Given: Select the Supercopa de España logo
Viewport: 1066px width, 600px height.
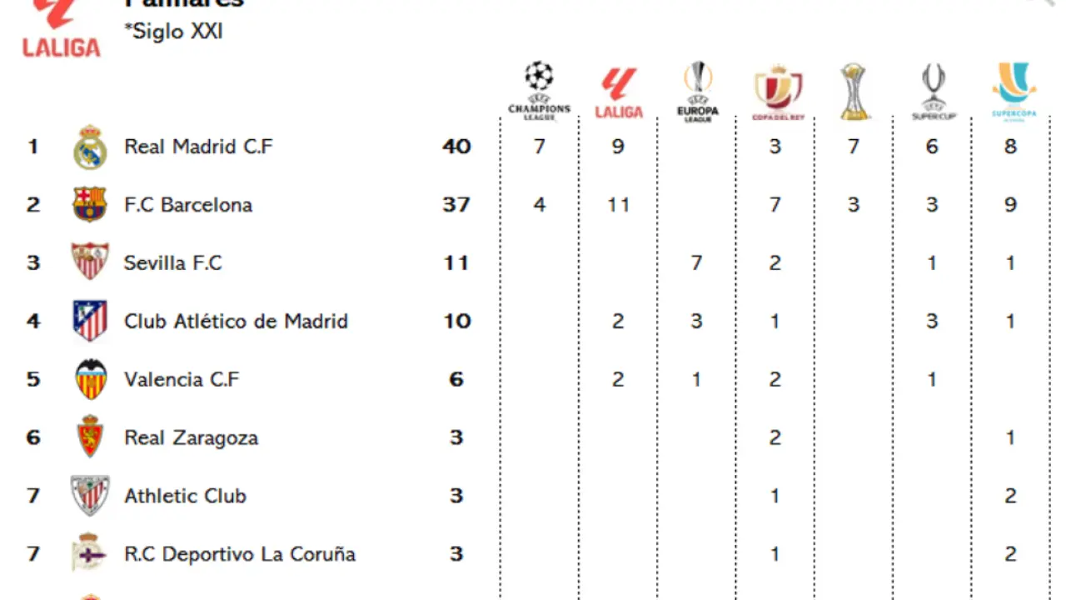Looking at the screenshot, I should point(1013,91).
